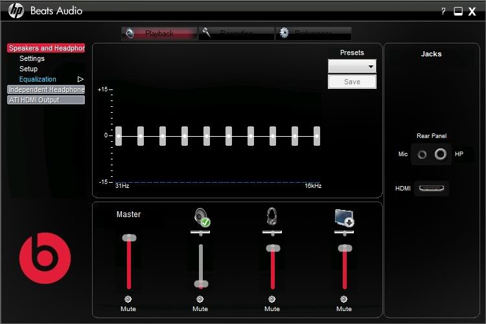Click the second equalizer band slider

(141, 136)
